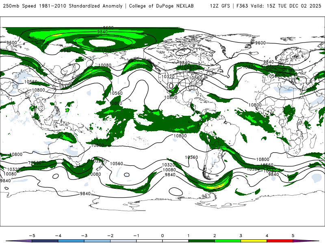Click the dark green 1 to 2 colorbar segment

(x=201, y=241)
